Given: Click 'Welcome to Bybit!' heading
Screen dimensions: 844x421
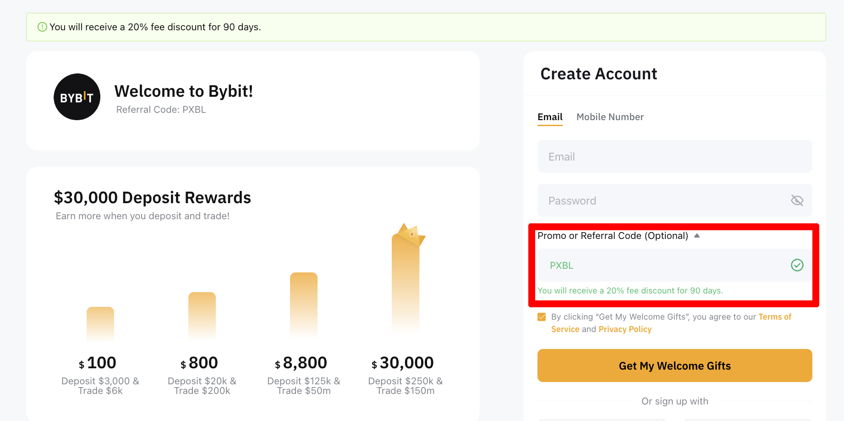Looking at the screenshot, I should point(184,91).
